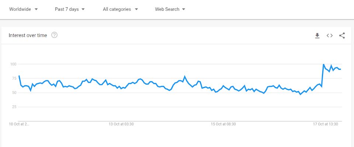Click the 100 value axis label
This screenshot has height=147, width=354.
13,64
